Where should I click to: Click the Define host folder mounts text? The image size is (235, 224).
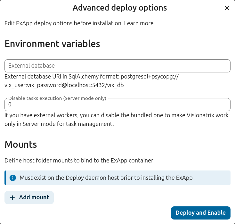tap(79, 160)
